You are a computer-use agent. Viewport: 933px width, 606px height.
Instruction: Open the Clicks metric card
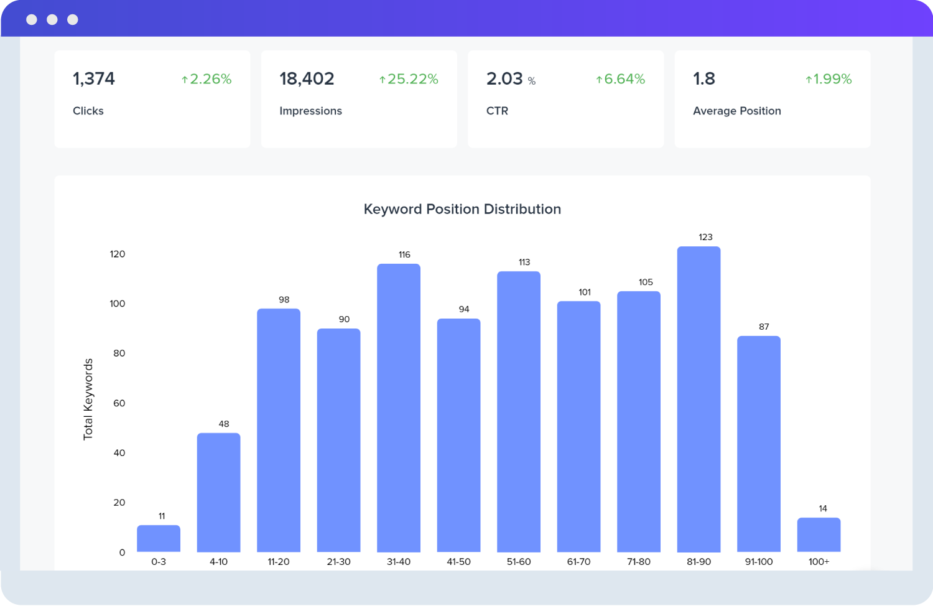[x=152, y=99]
